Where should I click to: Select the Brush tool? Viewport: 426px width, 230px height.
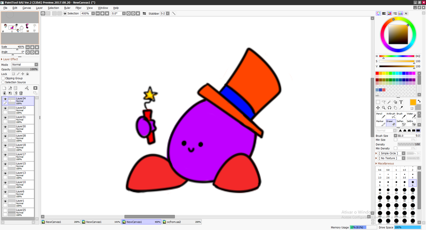[x=401, y=115]
